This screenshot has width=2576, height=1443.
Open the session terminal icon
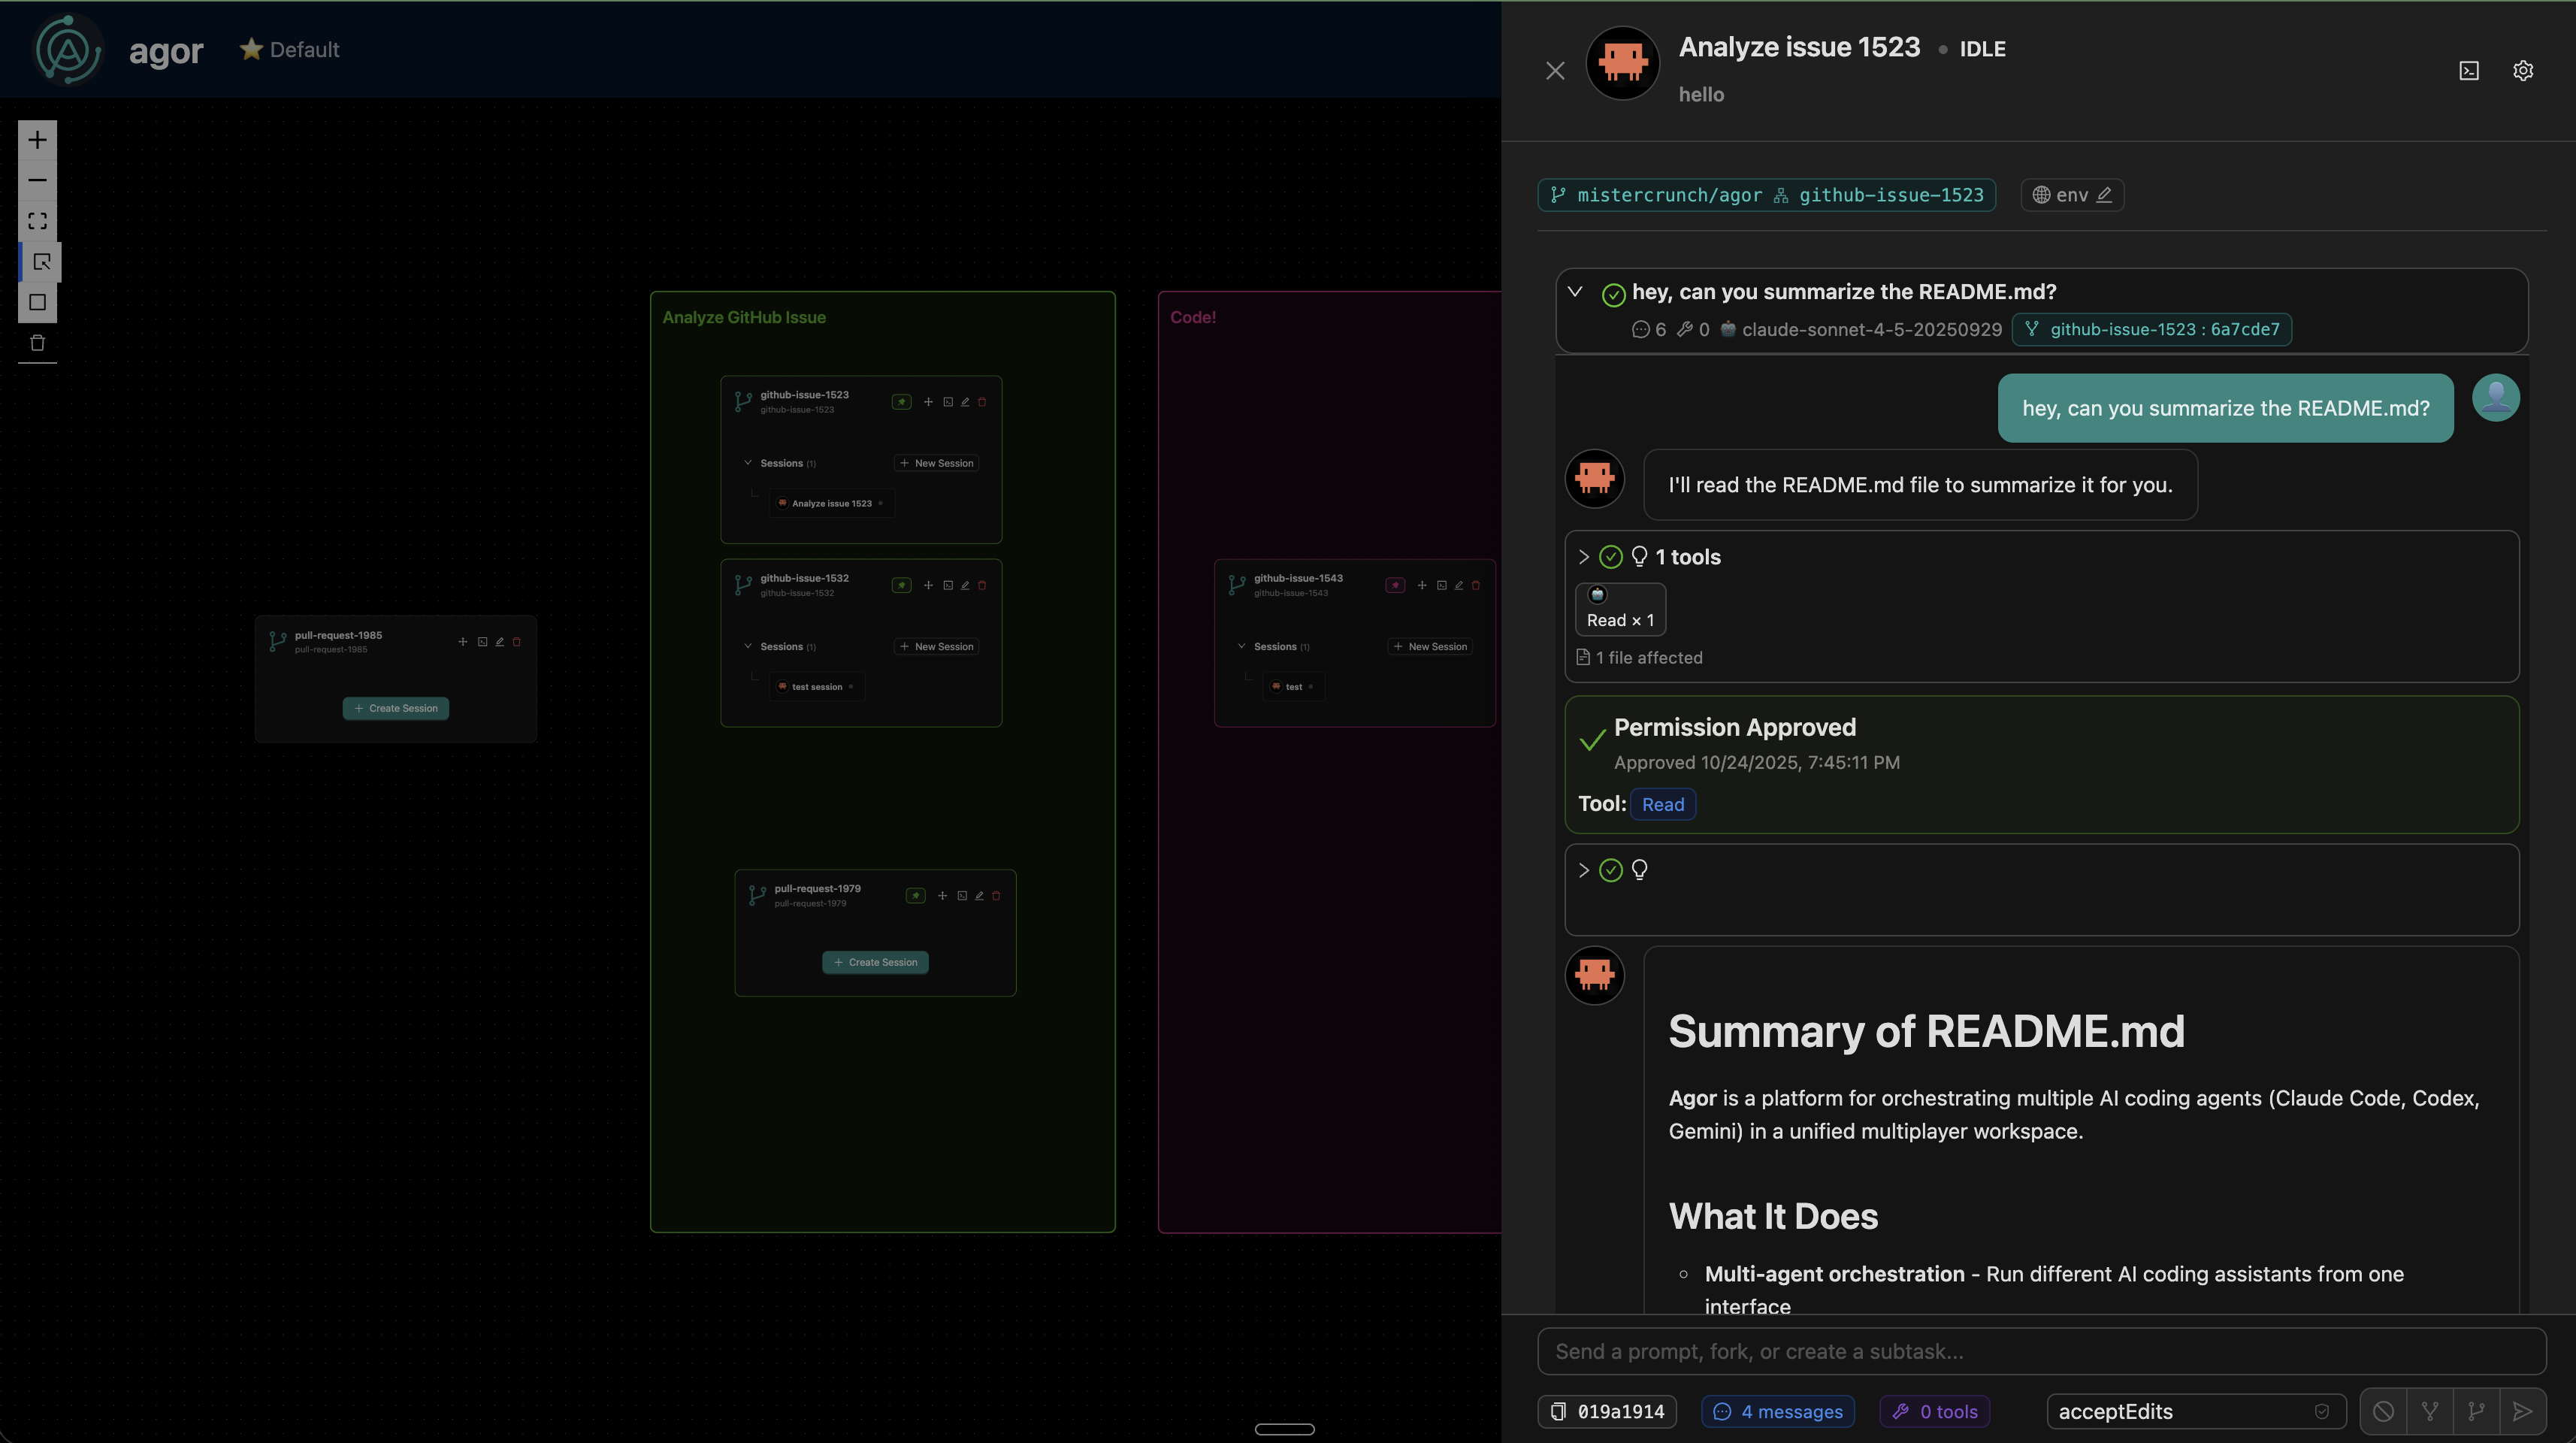click(x=2468, y=71)
